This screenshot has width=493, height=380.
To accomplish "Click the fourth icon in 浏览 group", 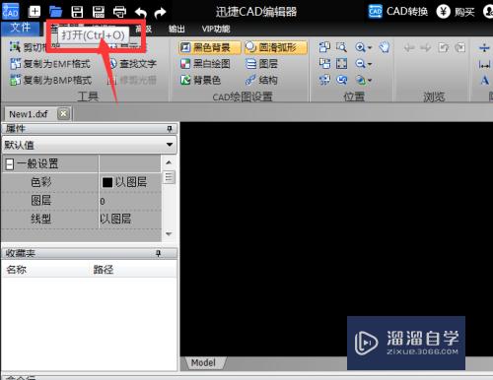I will pyautogui.click(x=460, y=48).
